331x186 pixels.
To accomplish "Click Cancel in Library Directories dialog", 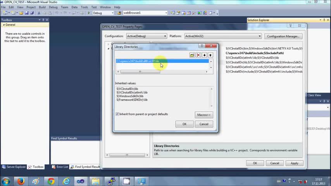I will 204,124.
